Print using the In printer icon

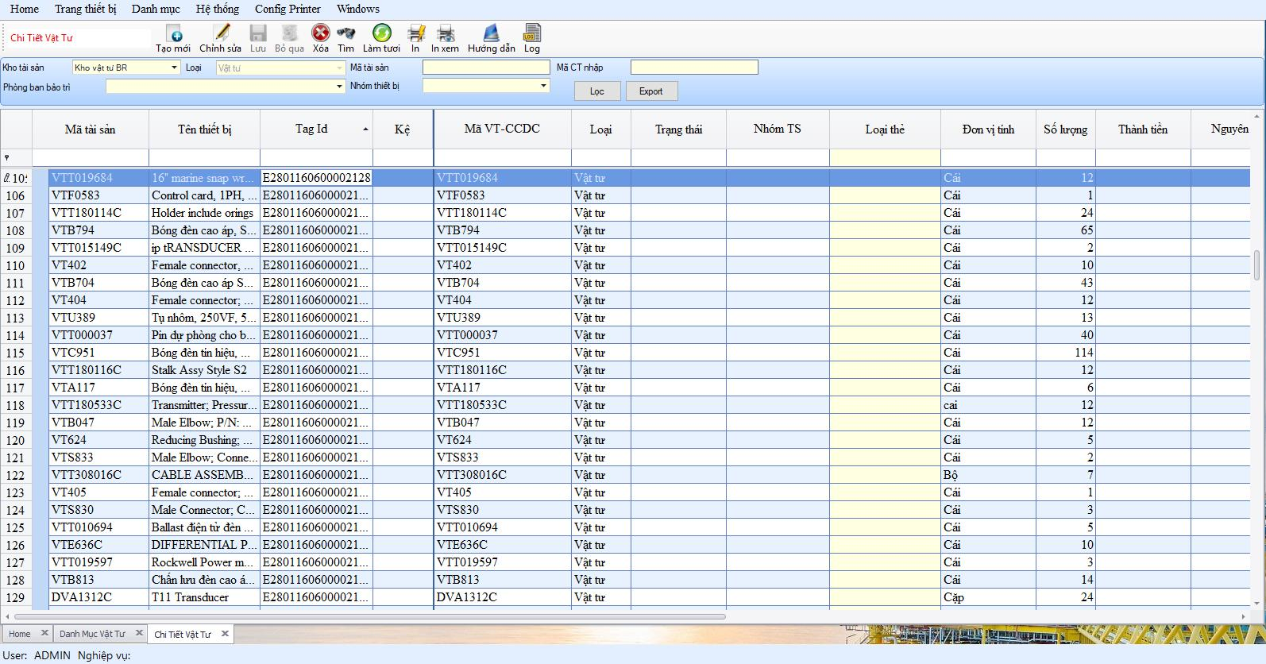415,33
